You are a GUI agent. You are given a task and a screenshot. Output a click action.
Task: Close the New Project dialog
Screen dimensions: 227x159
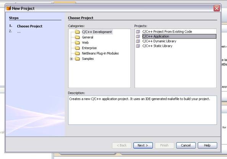click(217, 8)
